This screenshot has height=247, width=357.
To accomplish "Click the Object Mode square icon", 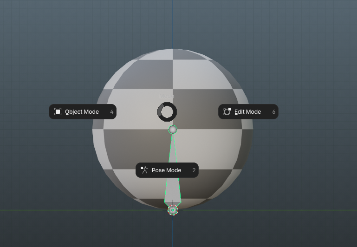I will tap(58, 112).
